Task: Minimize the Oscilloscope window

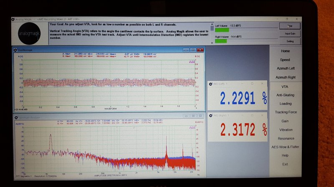Action: tap(186, 50)
